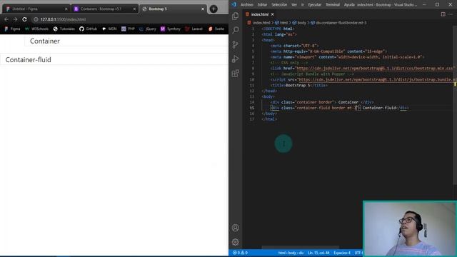Viewport: 457px width, 257px height.
Task: View site information icon in address bar
Action: pyautogui.click(x=36, y=19)
